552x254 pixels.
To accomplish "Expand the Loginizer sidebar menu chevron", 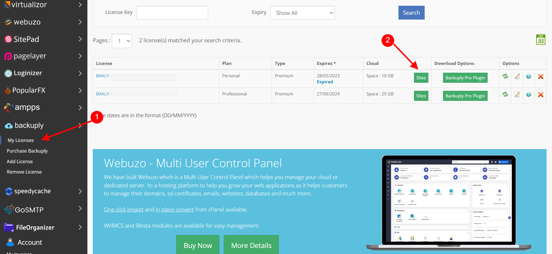I will tap(80, 73).
